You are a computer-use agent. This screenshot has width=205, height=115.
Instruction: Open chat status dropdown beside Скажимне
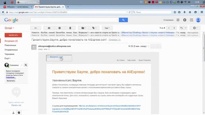(21, 65)
